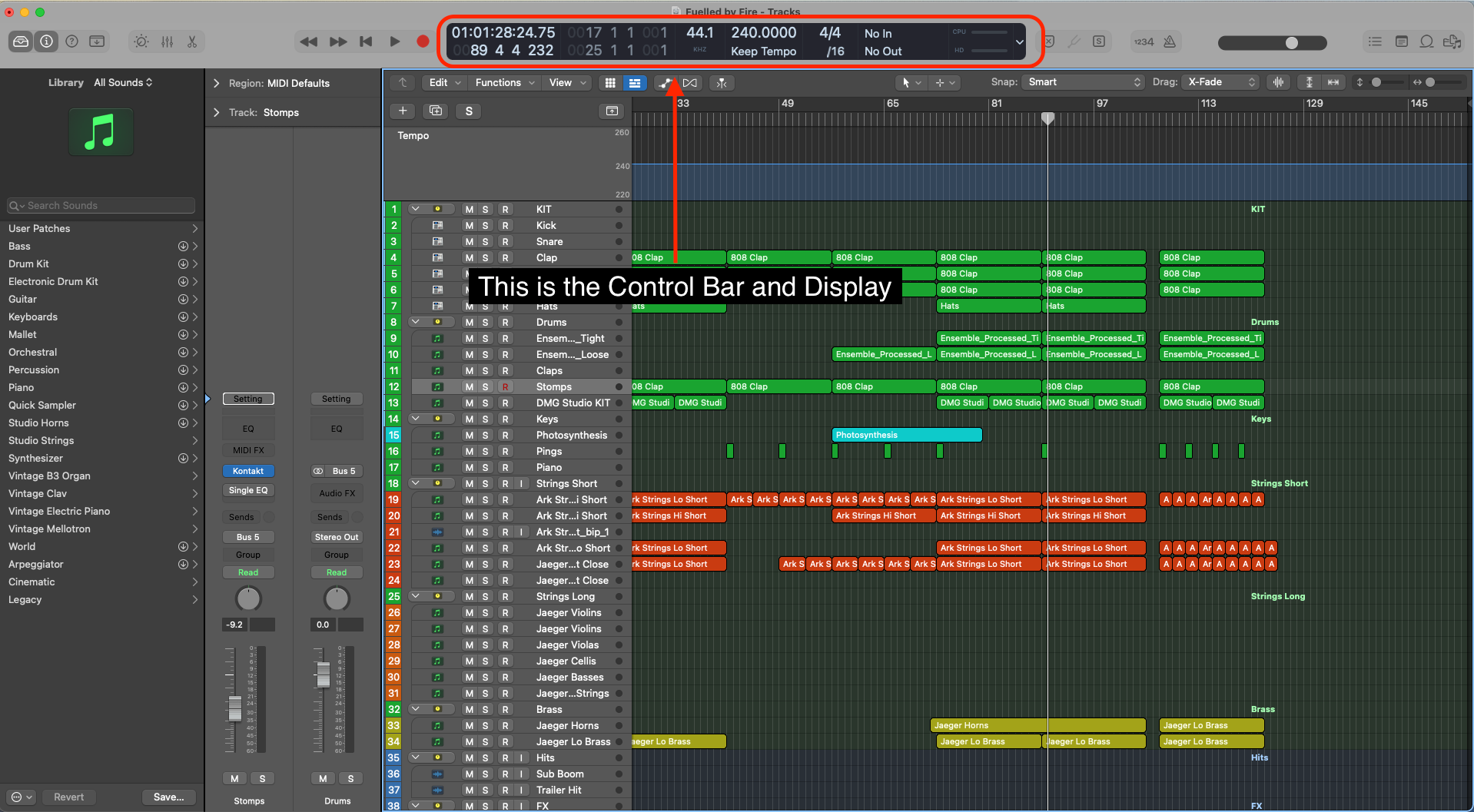Select the Orchestral library category

102,352
